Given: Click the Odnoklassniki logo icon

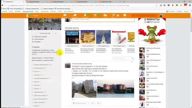Looking at the screenshot, I should [27, 16].
